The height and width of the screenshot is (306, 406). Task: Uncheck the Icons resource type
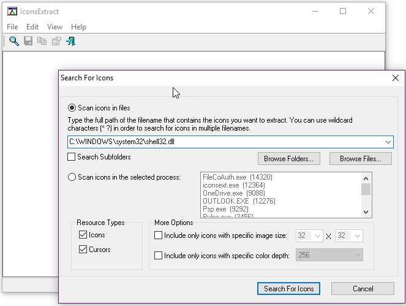[83, 235]
